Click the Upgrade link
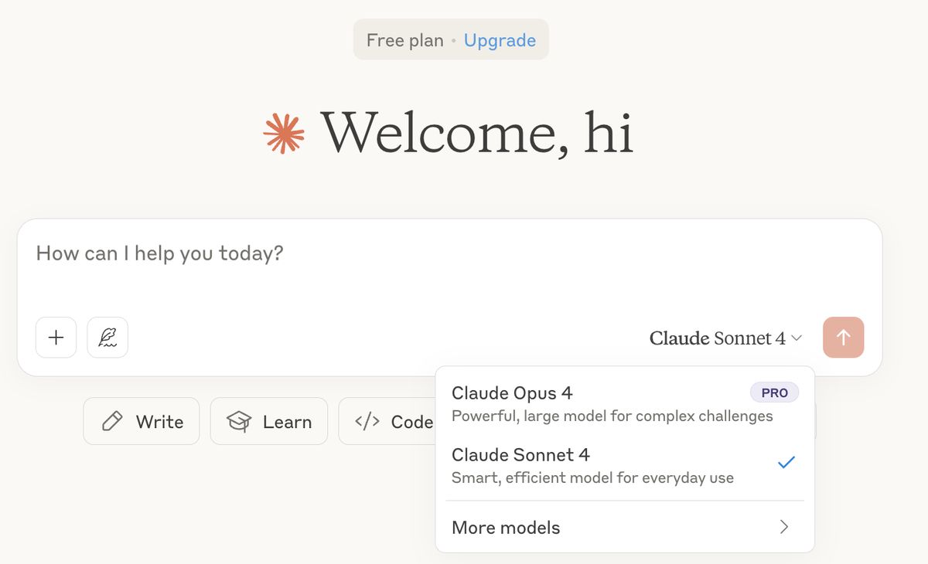 click(x=500, y=40)
